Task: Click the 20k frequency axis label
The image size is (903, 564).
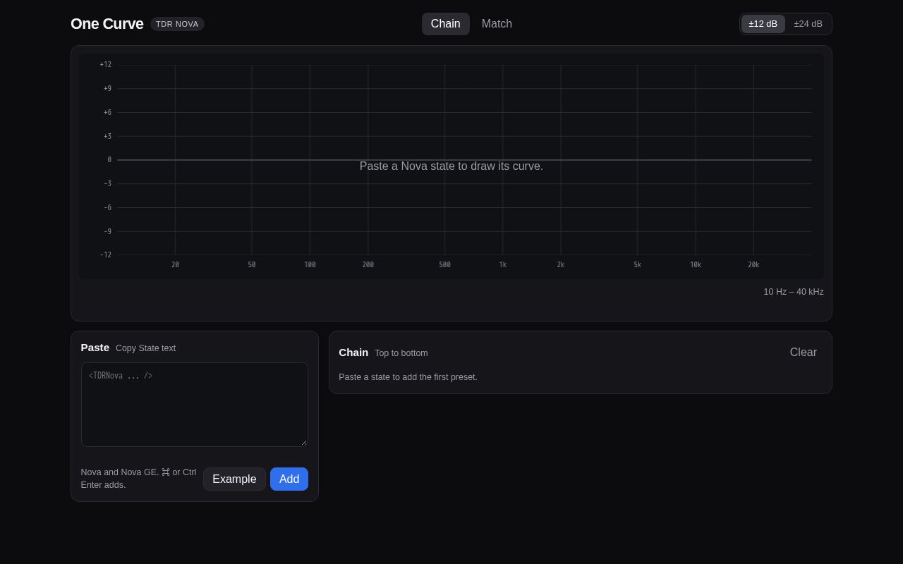Action: (x=753, y=265)
